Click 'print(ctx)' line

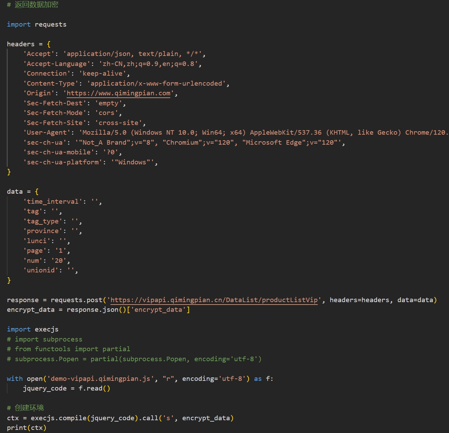tap(27, 428)
